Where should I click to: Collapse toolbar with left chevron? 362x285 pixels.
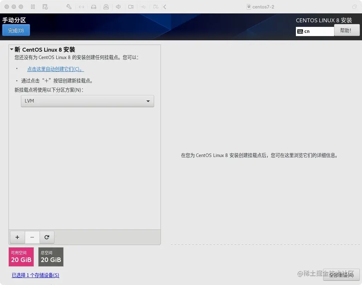point(165,7)
